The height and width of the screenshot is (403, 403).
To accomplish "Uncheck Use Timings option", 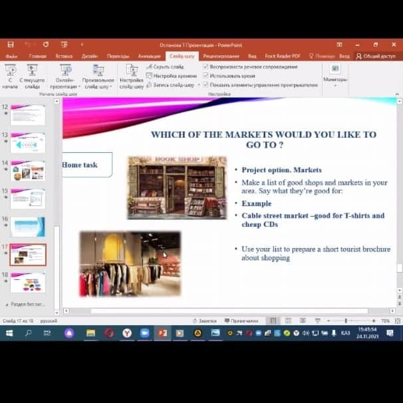I will pos(206,76).
